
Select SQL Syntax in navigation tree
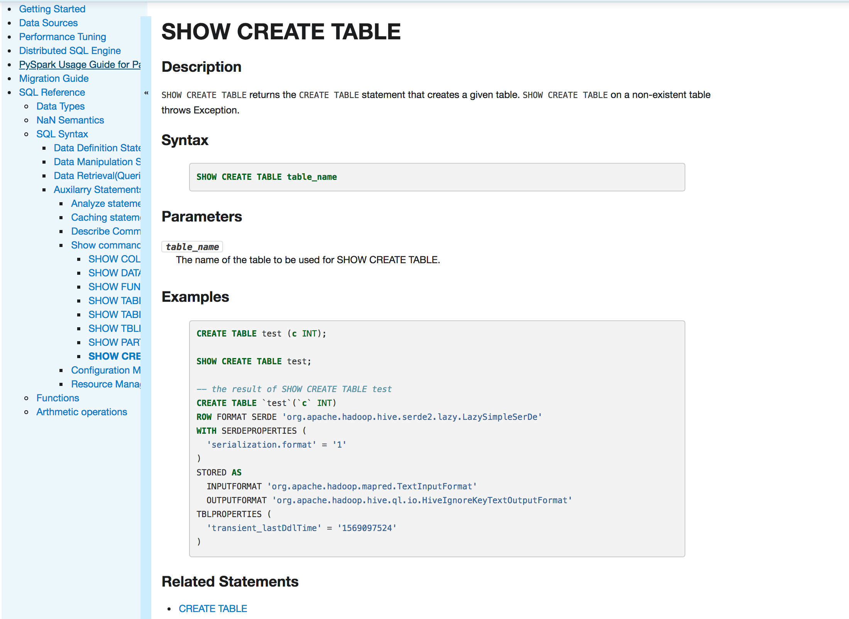62,134
